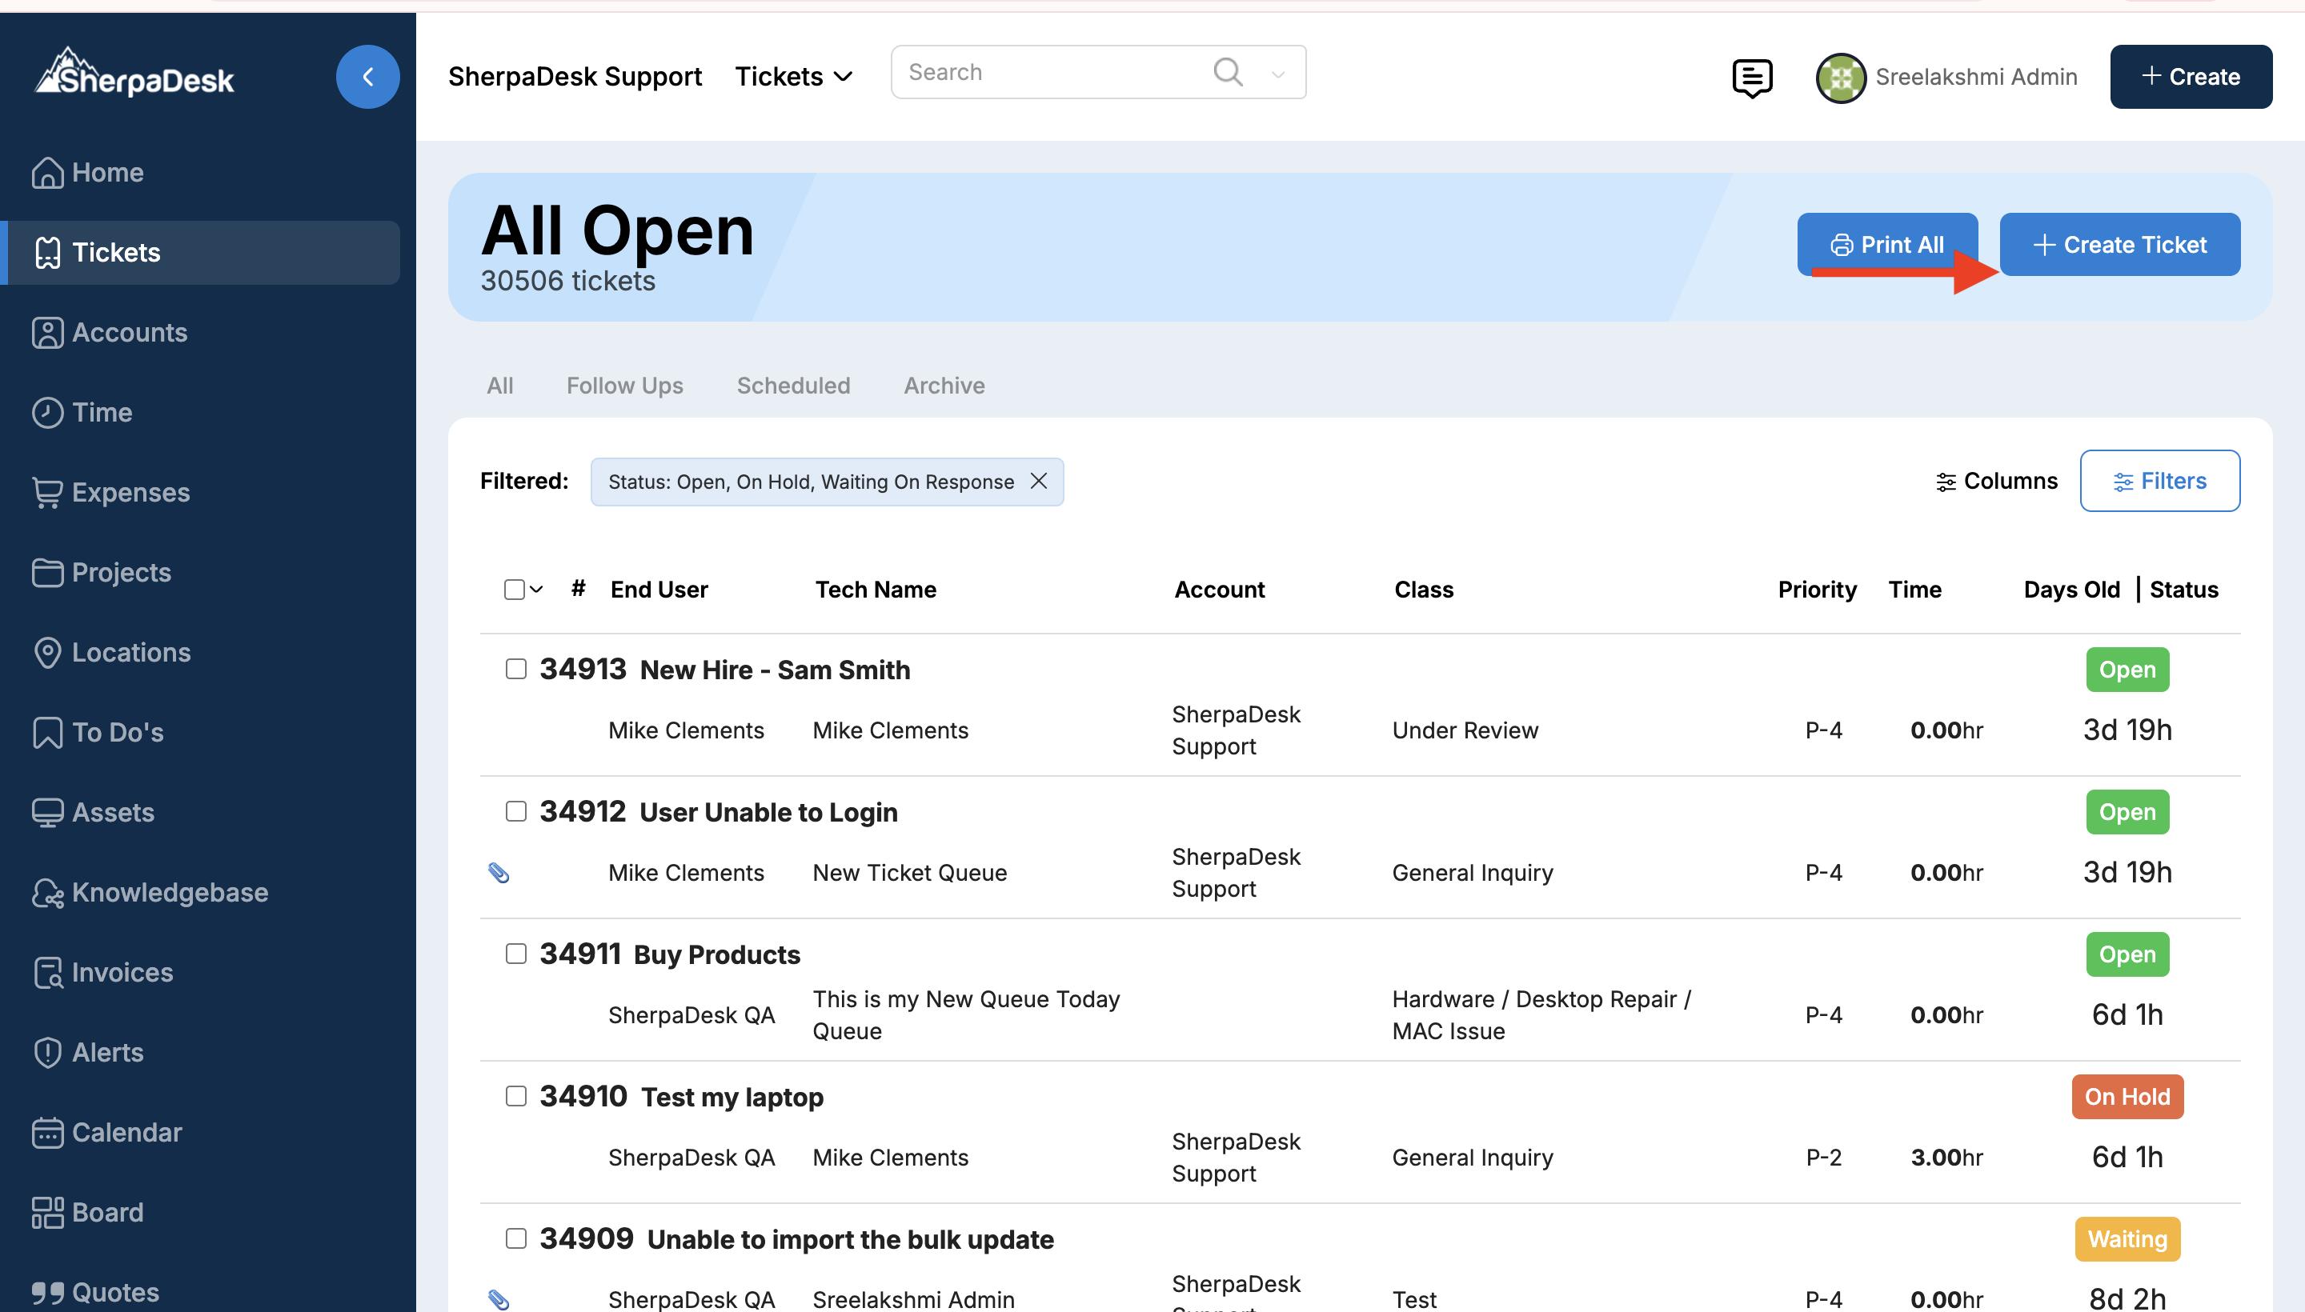Open the Calendar sidebar item
The height and width of the screenshot is (1312, 2305).
[x=126, y=1132]
